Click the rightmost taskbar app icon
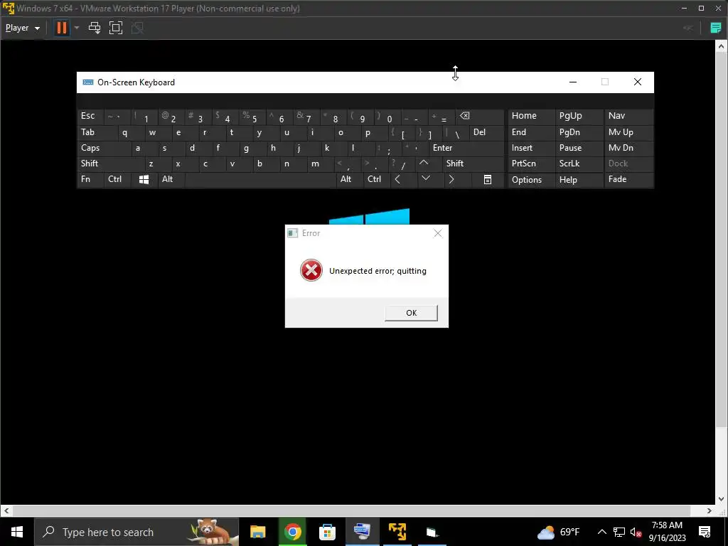 [432, 532]
